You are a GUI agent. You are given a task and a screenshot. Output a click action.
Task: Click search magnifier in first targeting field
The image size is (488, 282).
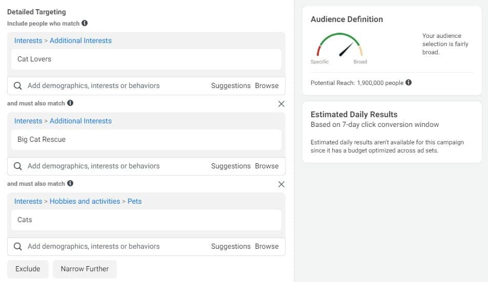coord(18,85)
